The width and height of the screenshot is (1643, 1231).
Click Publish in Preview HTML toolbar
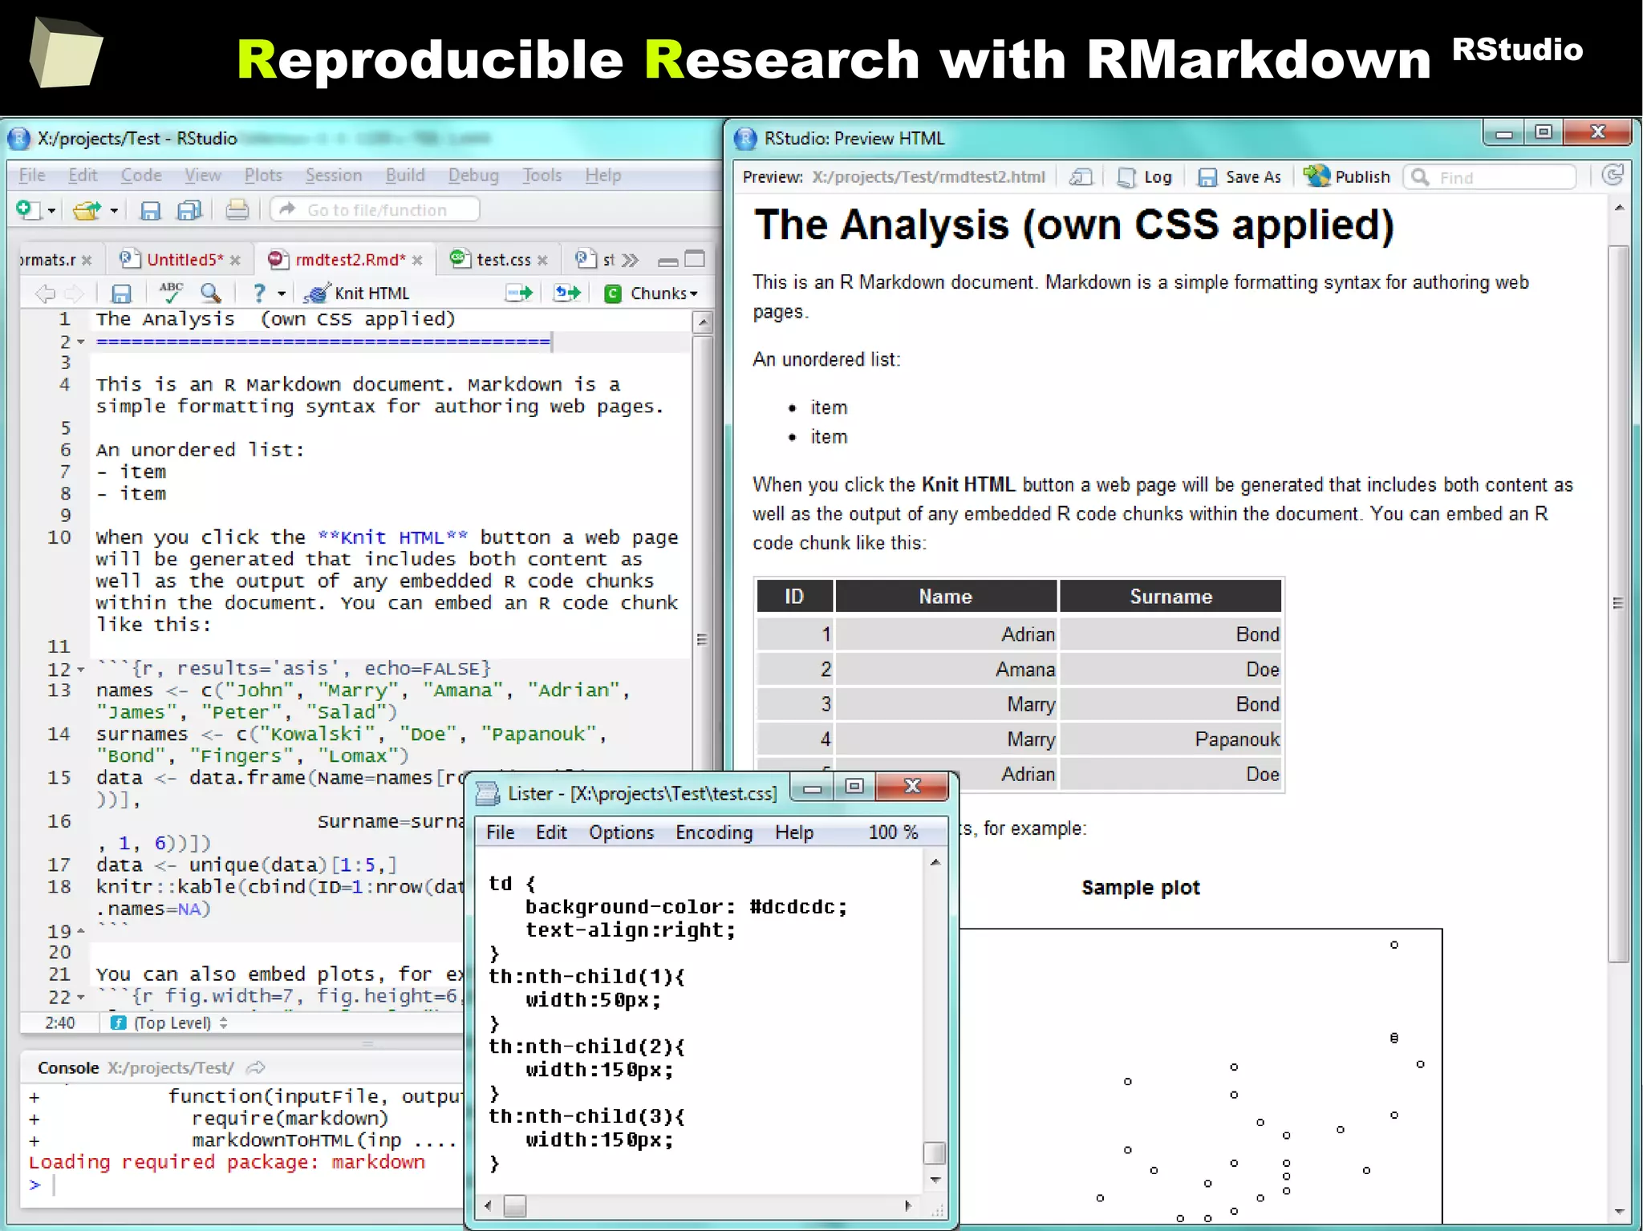tap(1347, 176)
